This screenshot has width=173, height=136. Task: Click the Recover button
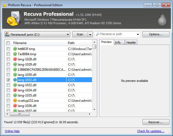(156, 122)
